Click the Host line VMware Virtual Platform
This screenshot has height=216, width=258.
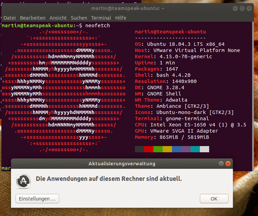click(x=187, y=50)
